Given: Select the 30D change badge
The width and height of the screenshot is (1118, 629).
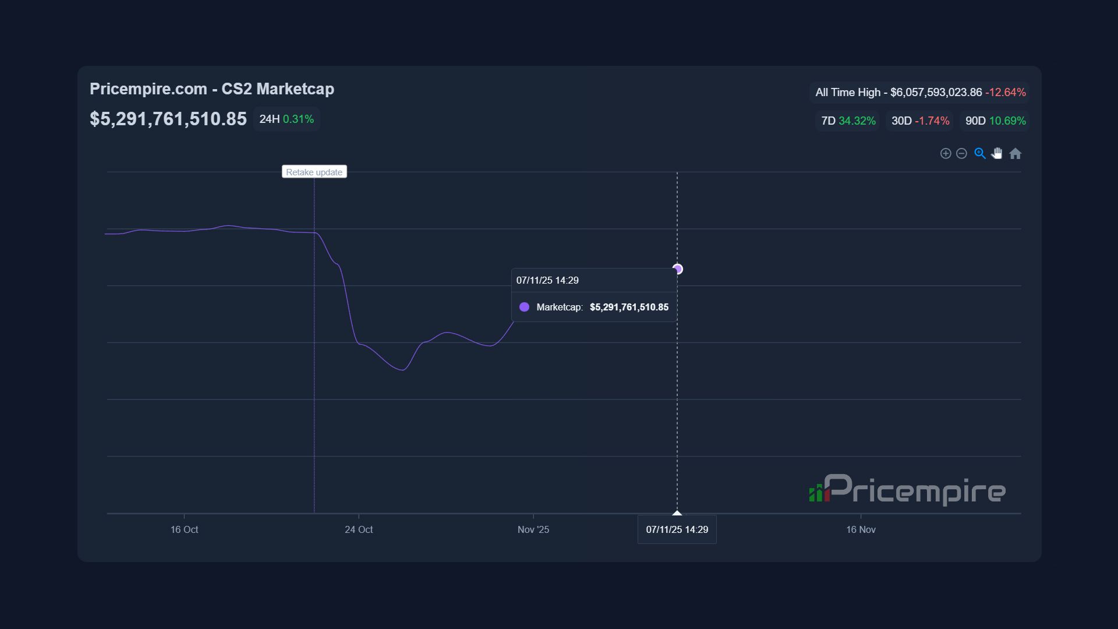Looking at the screenshot, I should tap(920, 121).
